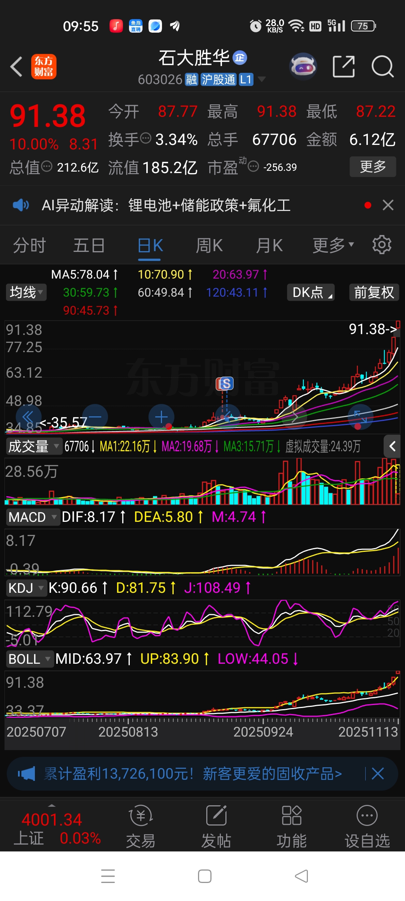Viewport: 405px width, 901px height.
Task: Dismiss the AI异动解读 banner
Action: coord(388,205)
